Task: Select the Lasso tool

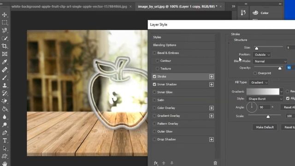Action: coord(5,30)
